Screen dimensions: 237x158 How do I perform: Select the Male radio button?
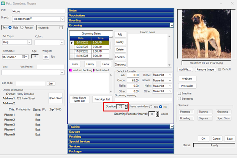10,27
